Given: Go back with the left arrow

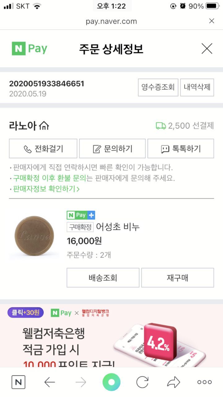Looking at the screenshot, I should click(50, 382).
